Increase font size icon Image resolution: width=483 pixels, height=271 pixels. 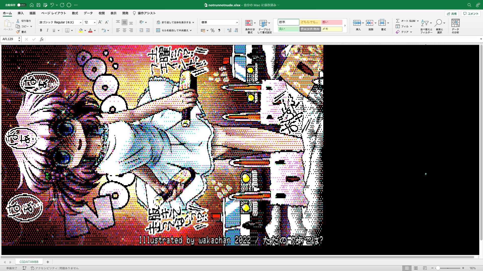(100, 22)
